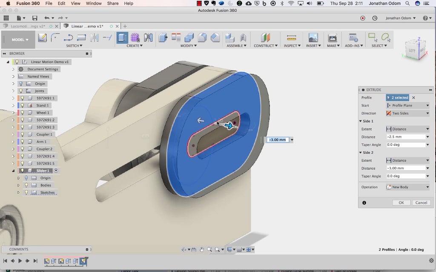The height and width of the screenshot is (272, 436).
Task: Switch to the Locomoti...ings v2 document tab
Action: (28, 26)
